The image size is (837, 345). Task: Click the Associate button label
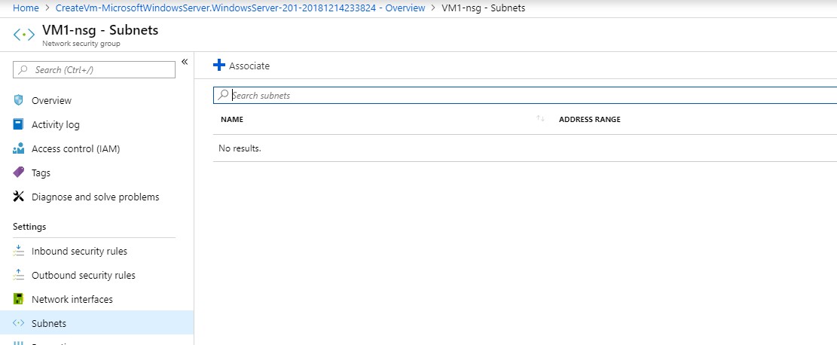[249, 66]
